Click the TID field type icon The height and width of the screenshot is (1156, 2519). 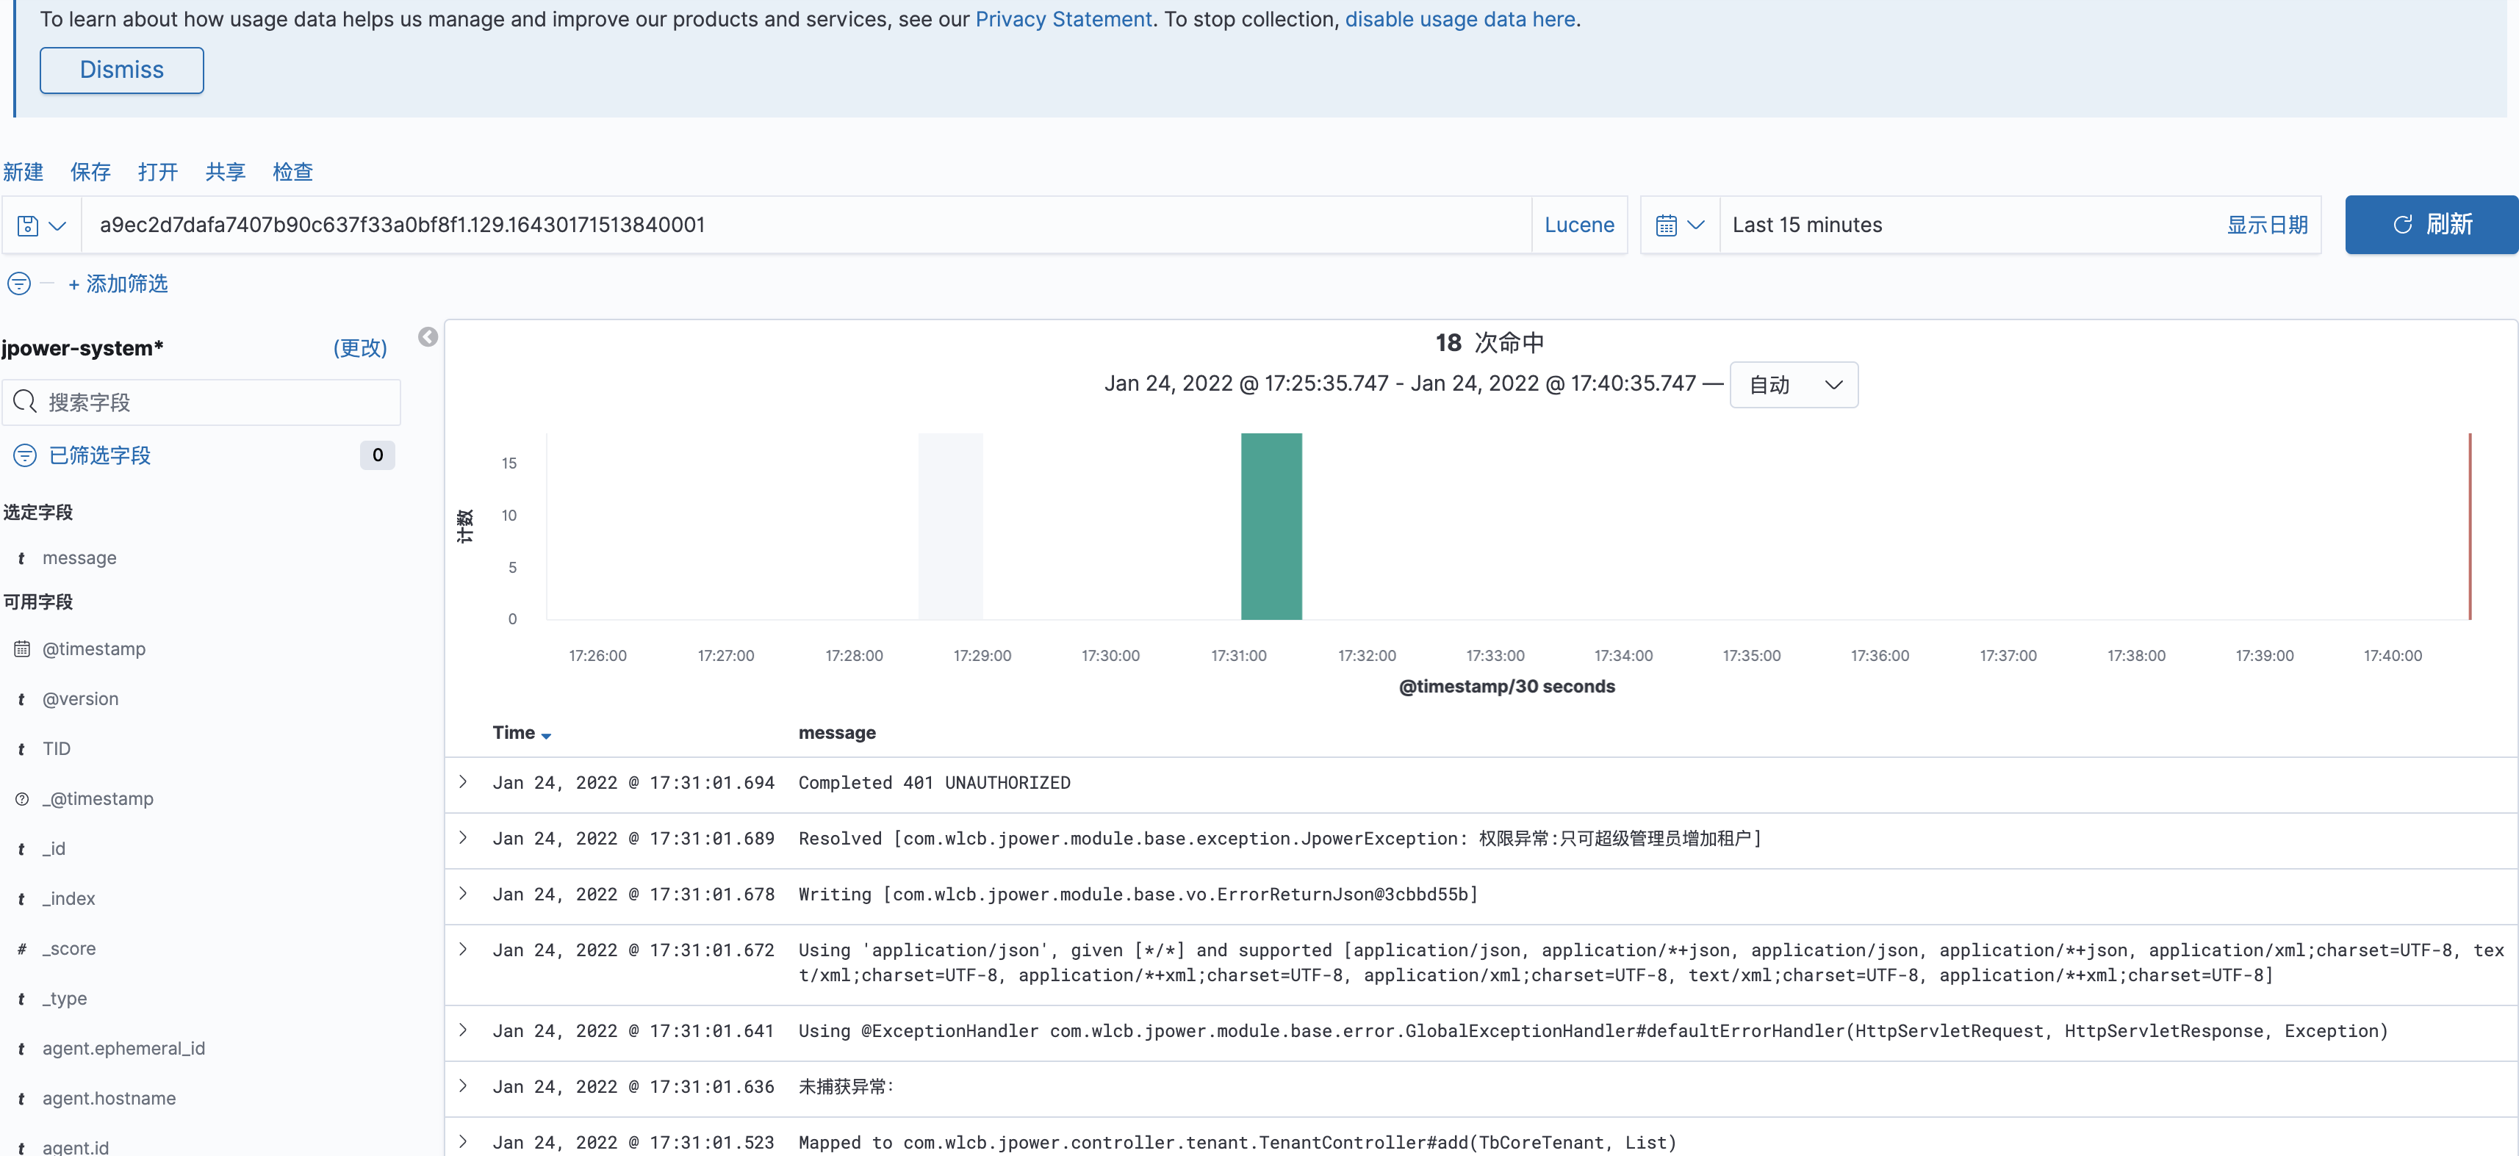[21, 748]
